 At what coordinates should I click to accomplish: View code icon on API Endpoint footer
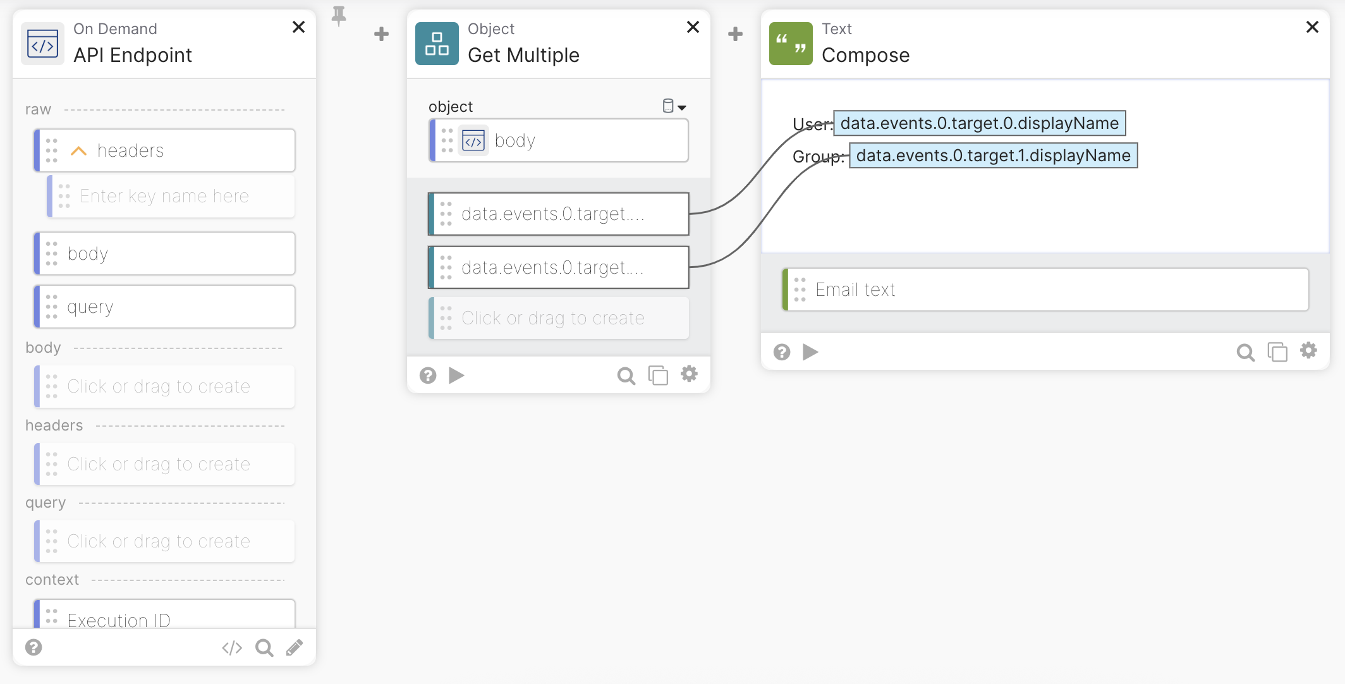point(232,648)
